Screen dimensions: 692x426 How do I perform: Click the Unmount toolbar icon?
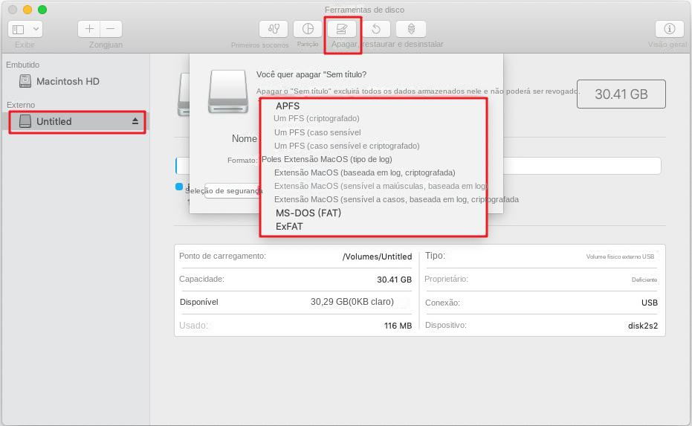[x=411, y=29]
